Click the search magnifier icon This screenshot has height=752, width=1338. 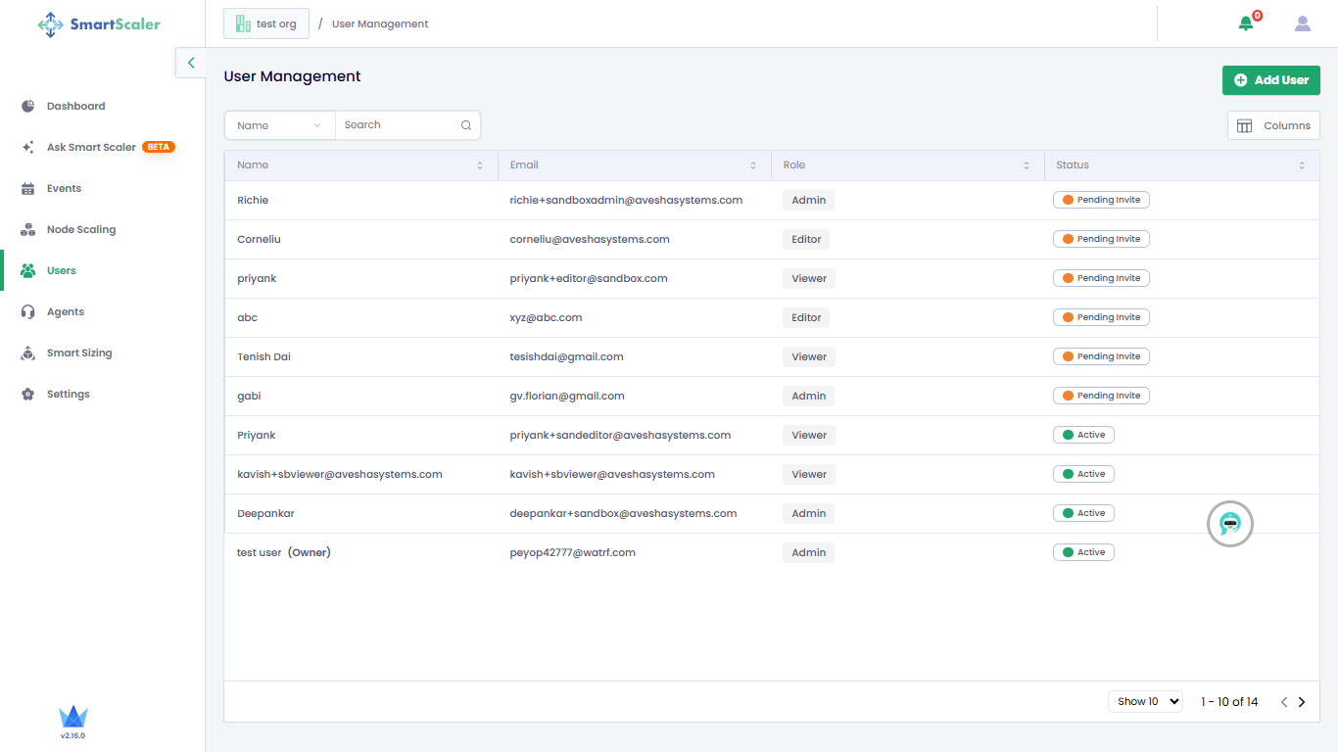(466, 125)
